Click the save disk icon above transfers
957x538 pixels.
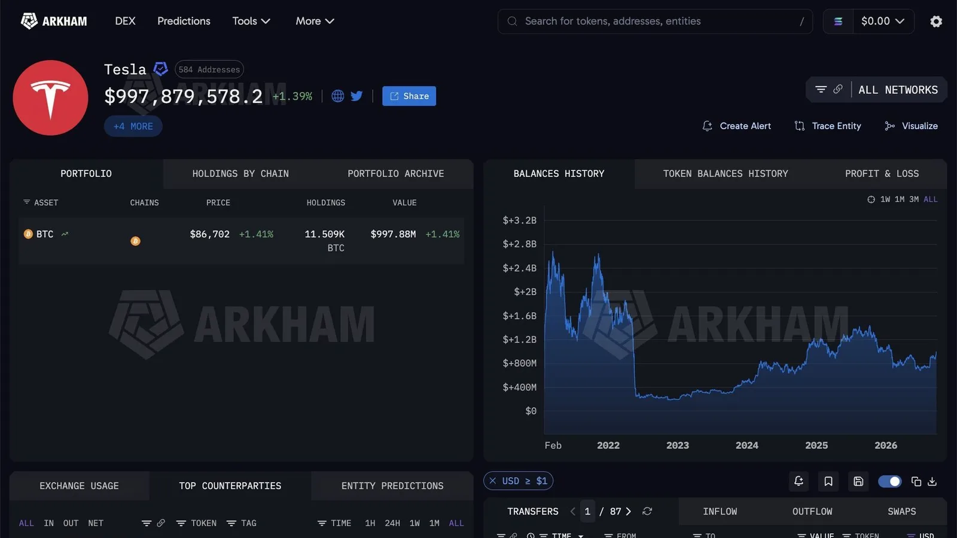(858, 481)
